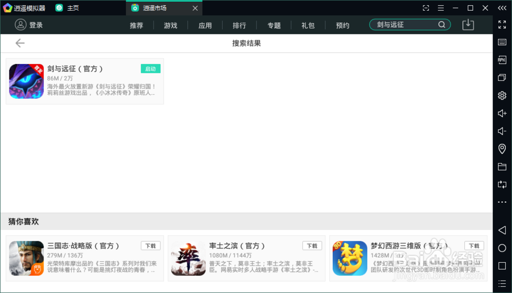Open the 应用 menu item
This screenshot has width=512, height=293.
coord(205,25)
